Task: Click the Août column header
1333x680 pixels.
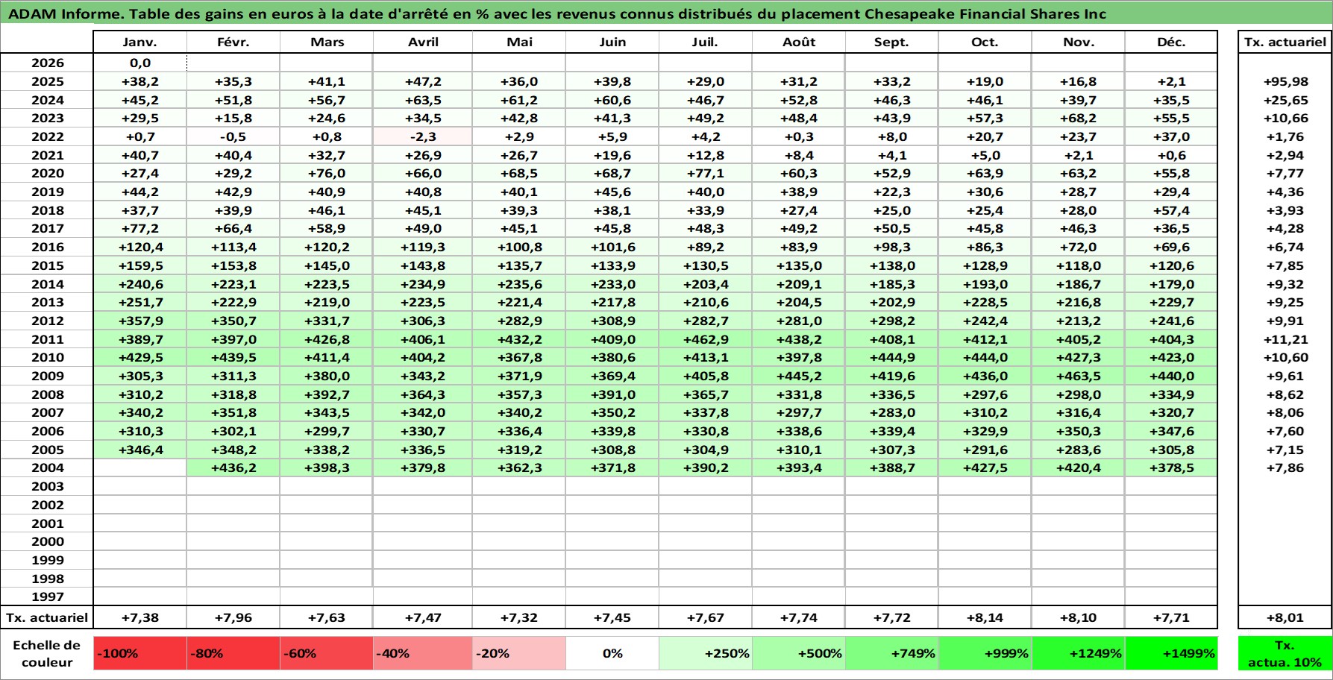Action: pyautogui.click(x=799, y=42)
